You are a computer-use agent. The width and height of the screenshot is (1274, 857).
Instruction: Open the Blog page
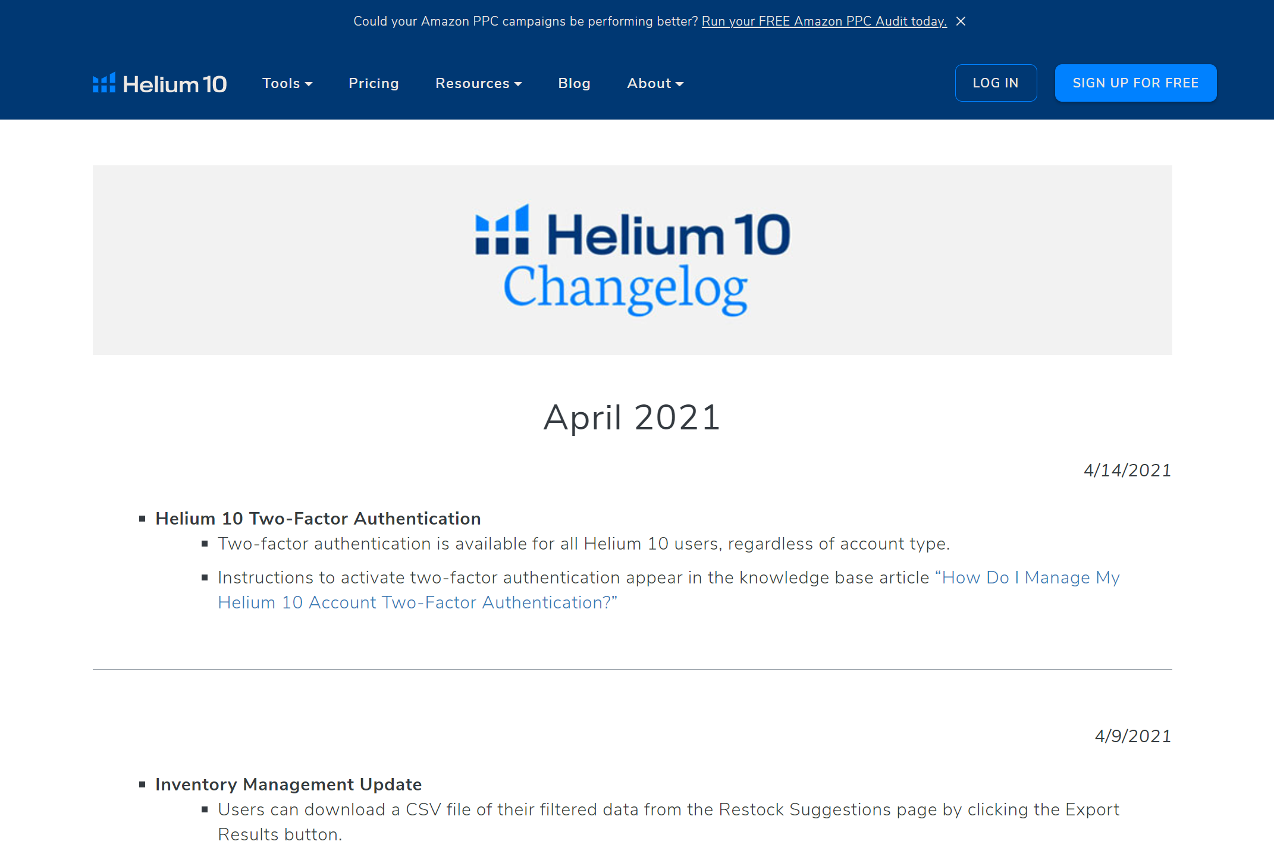(x=574, y=83)
